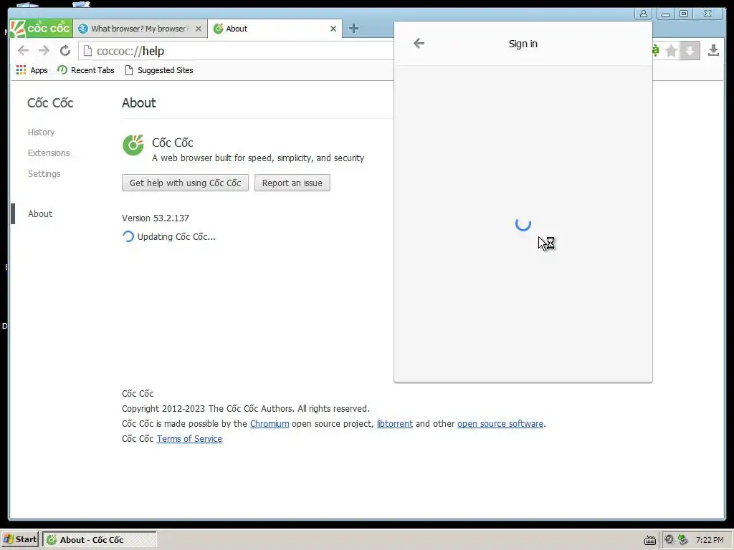The height and width of the screenshot is (550, 734).
Task: Switch to the 'What browser? My browser' tab
Action: [x=140, y=29]
